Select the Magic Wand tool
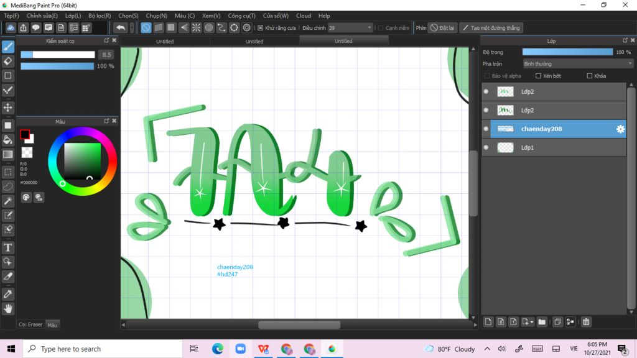 click(x=8, y=201)
